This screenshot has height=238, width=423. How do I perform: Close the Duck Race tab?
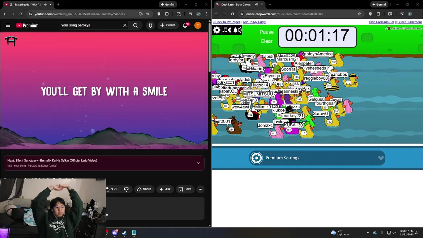(x=262, y=5)
